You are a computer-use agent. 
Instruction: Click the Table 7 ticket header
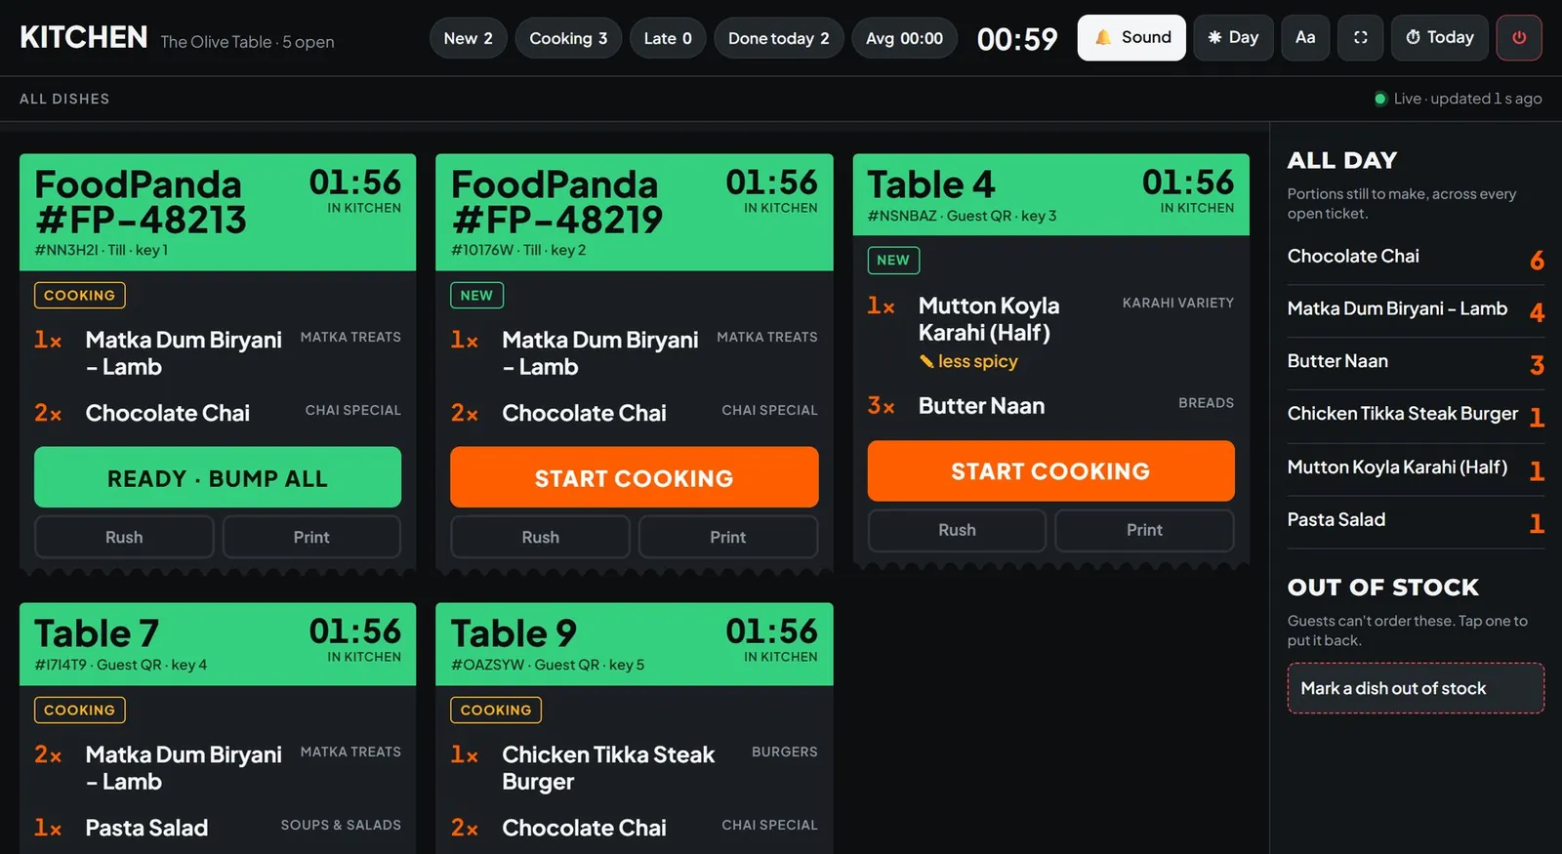pos(218,644)
